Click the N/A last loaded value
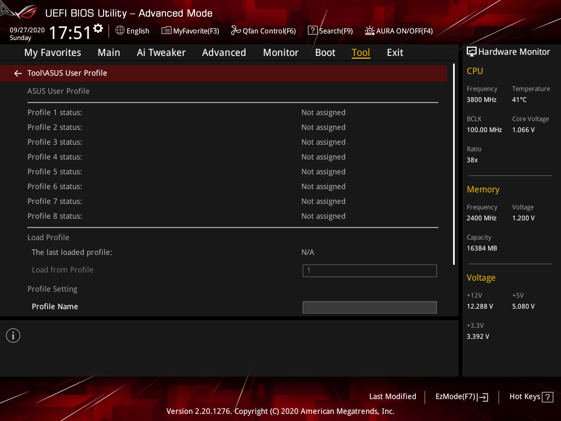The width and height of the screenshot is (561, 421). click(308, 252)
